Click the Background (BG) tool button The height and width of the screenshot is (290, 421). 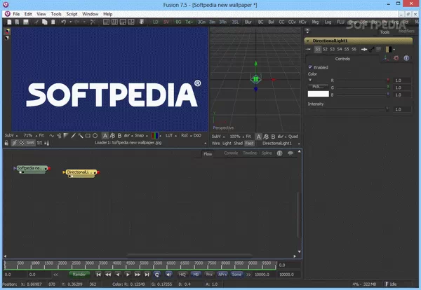(x=178, y=22)
